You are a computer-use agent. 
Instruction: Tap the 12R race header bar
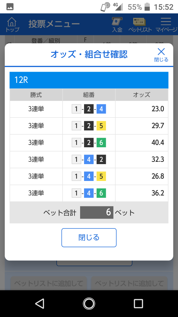coord(89,80)
